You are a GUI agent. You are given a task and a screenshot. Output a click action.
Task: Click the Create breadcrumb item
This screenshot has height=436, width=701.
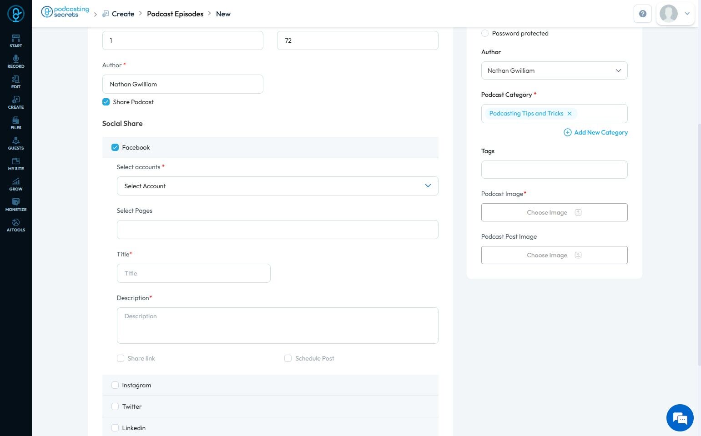[123, 14]
